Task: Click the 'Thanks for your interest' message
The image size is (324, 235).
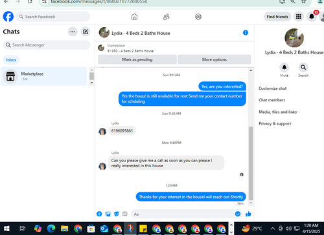Action: tap(191, 197)
